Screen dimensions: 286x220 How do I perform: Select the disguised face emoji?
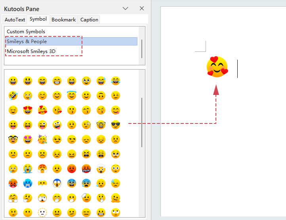(x=13, y=139)
